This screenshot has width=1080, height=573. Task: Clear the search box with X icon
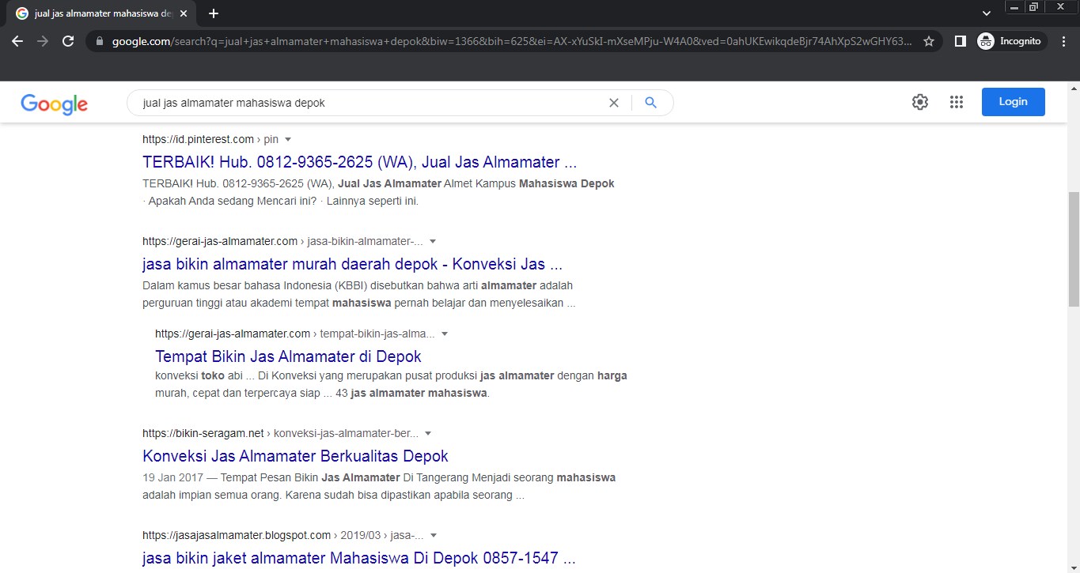(x=613, y=103)
